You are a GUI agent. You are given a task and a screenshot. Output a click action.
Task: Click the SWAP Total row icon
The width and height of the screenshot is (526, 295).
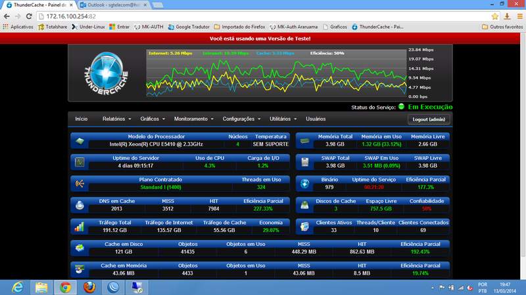pyautogui.click(x=304, y=162)
